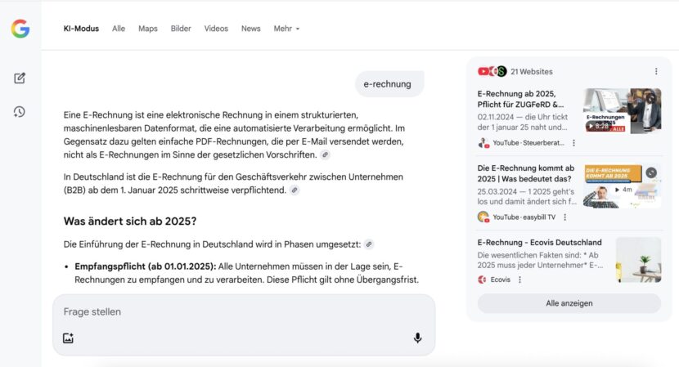
Task: Expand the Mehr dropdown menu
Action: [286, 29]
